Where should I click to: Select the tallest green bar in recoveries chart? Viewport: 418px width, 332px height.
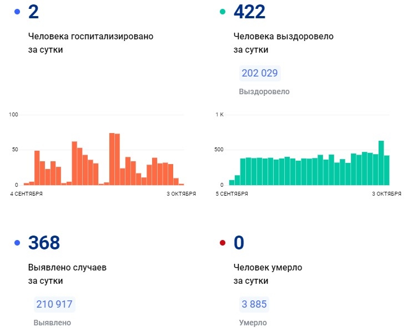[381, 162]
